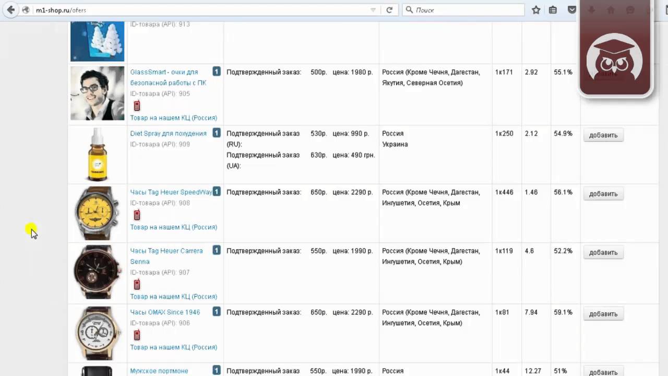The image size is (668, 376).
Task: Click добавить button for Tag Heuer SpeedWay
Action: tap(603, 194)
